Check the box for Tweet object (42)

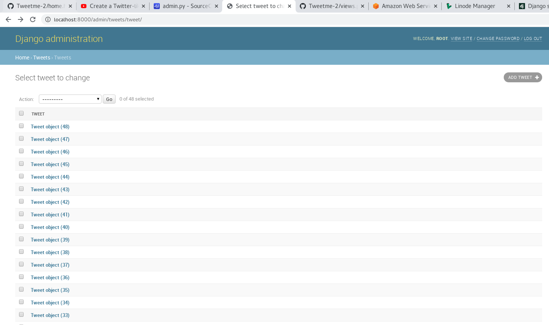pos(21,201)
